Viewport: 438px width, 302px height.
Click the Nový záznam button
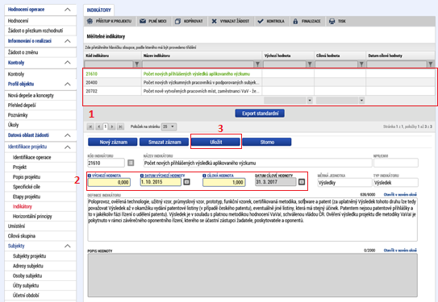(113, 142)
